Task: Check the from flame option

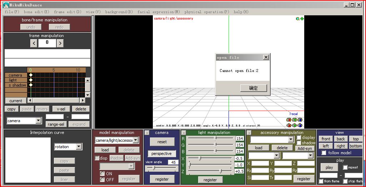Action: click(x=321, y=181)
